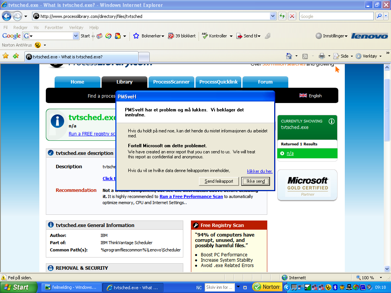The image size is (391, 293).
Task: Open the Bokmerker bookmarks star icon
Action: [136, 36]
